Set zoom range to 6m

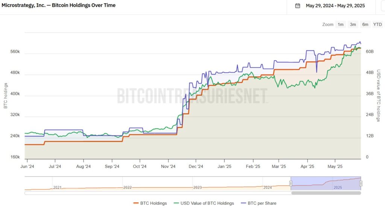click(365, 24)
